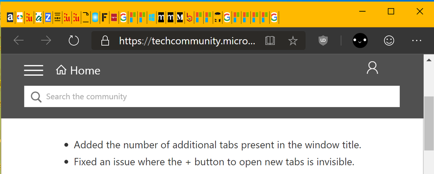Refresh the current page
The height and width of the screenshot is (174, 434).
73,41
